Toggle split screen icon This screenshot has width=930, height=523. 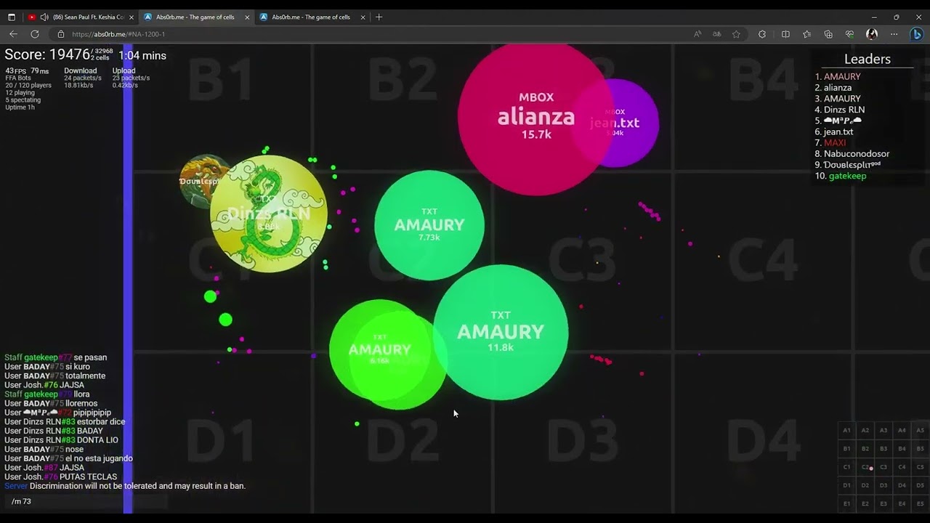click(x=785, y=34)
